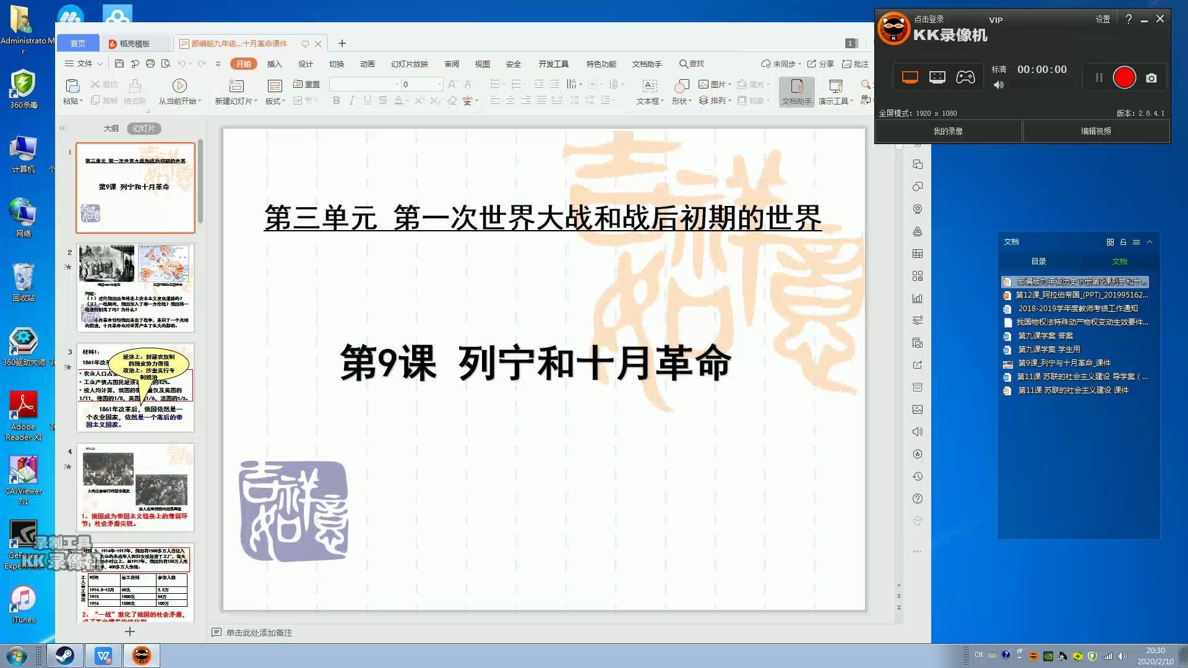The image size is (1188, 668).
Task: Select game recording mode in KK录像机
Action: [965, 77]
